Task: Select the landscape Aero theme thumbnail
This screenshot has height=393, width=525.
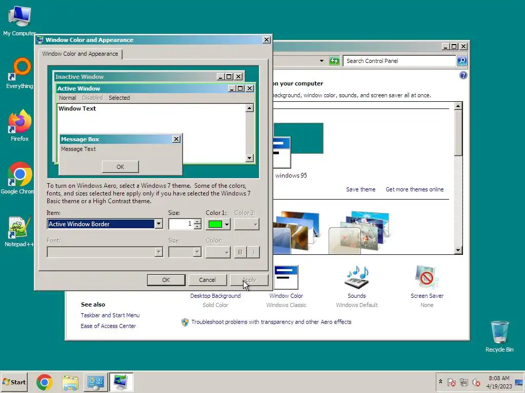Action: click(x=296, y=233)
